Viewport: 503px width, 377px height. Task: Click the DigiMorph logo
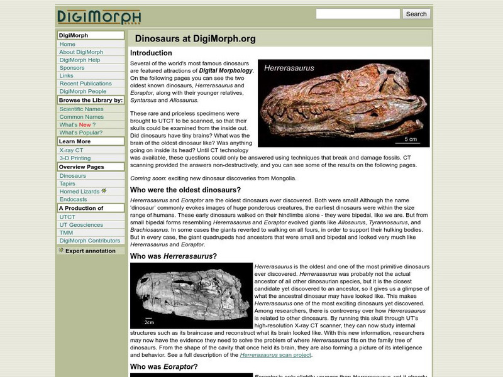point(99,17)
